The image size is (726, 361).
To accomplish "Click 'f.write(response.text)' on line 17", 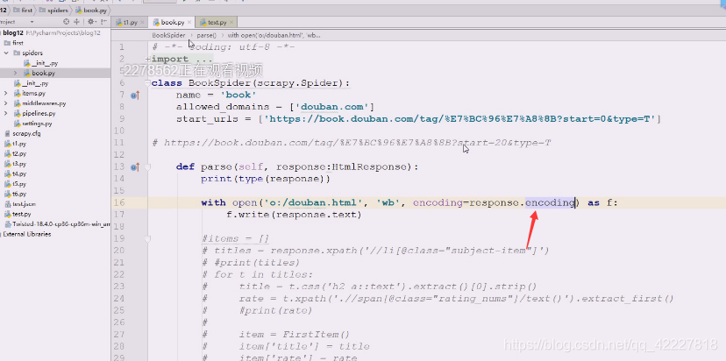I will 294,215.
